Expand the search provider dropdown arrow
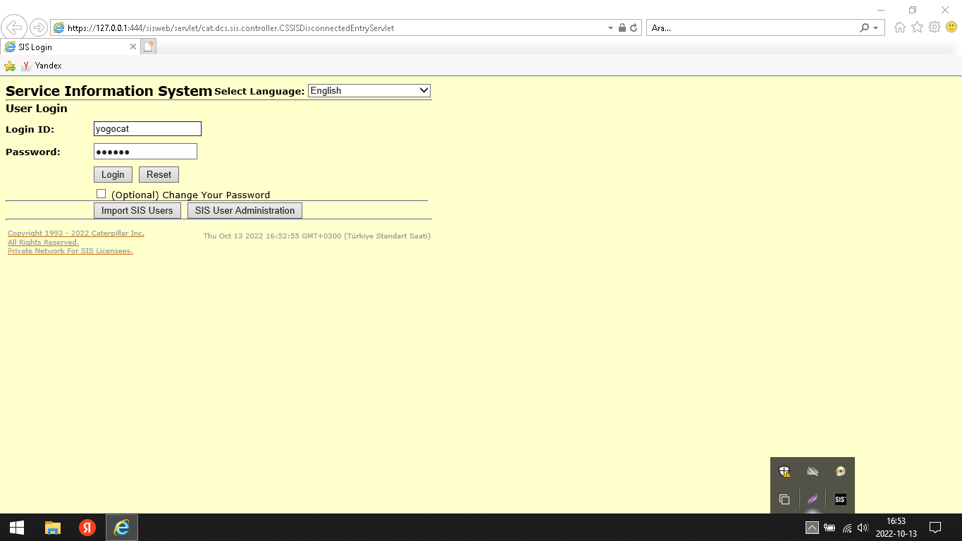Image resolution: width=962 pixels, height=541 pixels. [x=876, y=28]
